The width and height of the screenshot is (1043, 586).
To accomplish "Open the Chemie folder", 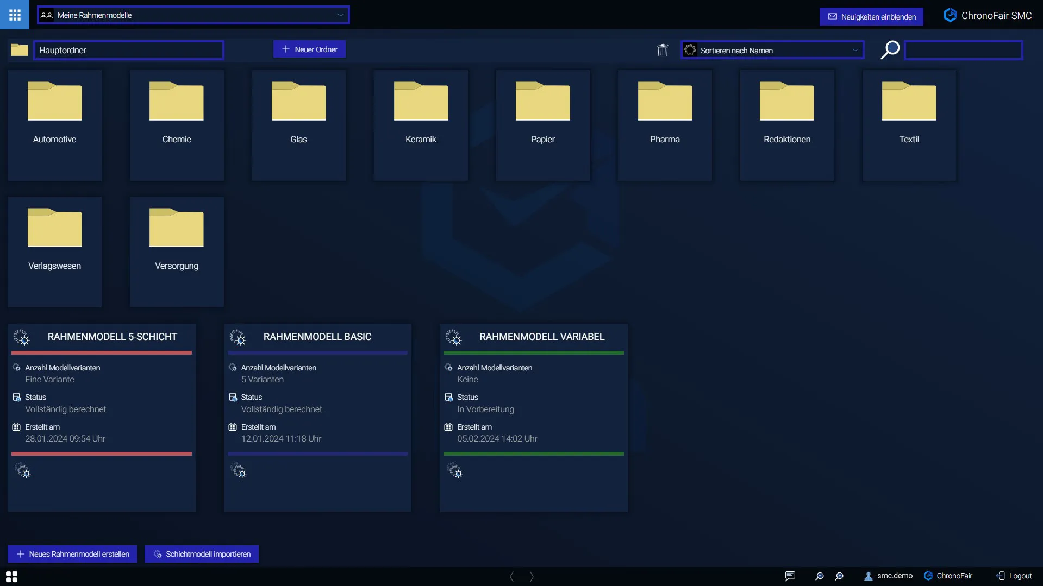I will pos(177,125).
